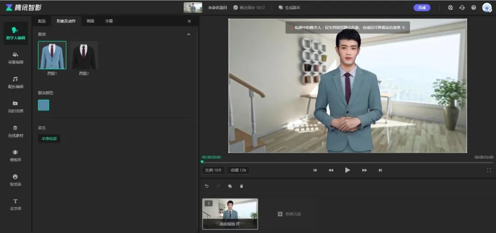Open the 模板库 template library
The height and width of the screenshot is (233, 496).
pyautogui.click(x=15, y=155)
